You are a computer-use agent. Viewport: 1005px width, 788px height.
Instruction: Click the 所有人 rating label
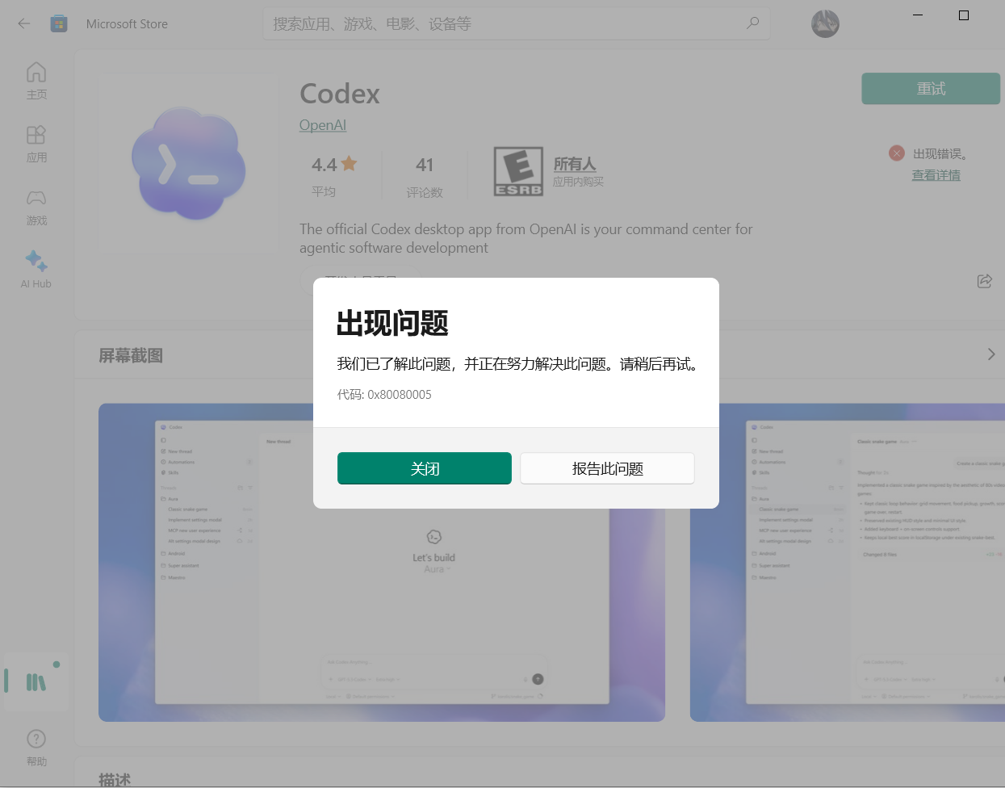tap(575, 164)
